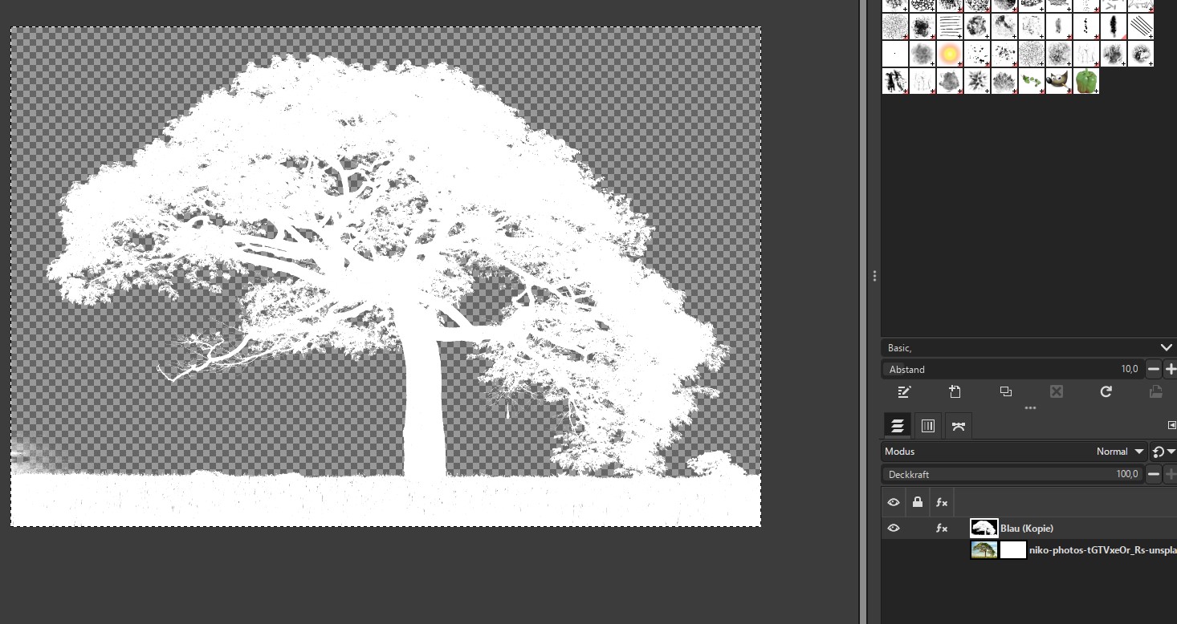
Task: Expand the Basic brush tag filter dropdown
Action: point(1166,347)
